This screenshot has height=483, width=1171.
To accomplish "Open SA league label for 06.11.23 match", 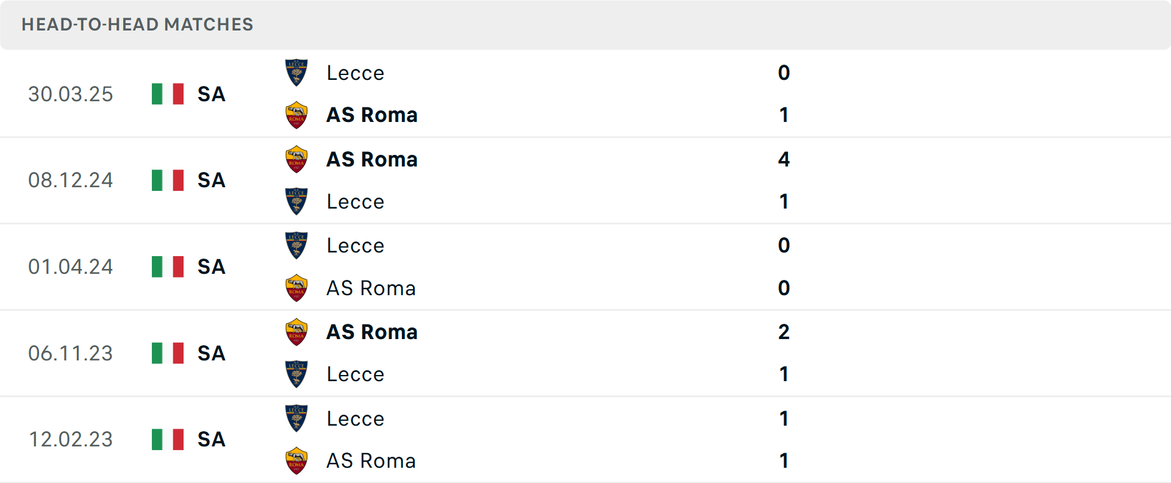I will 212,353.
